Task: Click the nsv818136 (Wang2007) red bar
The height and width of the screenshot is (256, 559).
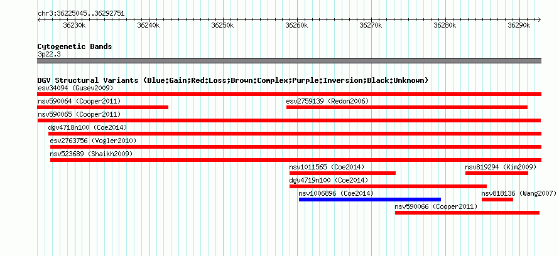Action: (x=497, y=200)
